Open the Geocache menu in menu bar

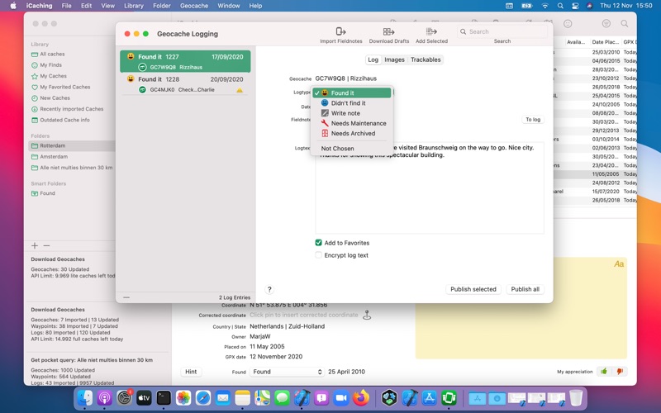194,6
